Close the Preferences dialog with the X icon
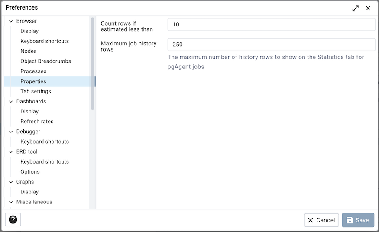This screenshot has height=232, width=379. click(368, 8)
